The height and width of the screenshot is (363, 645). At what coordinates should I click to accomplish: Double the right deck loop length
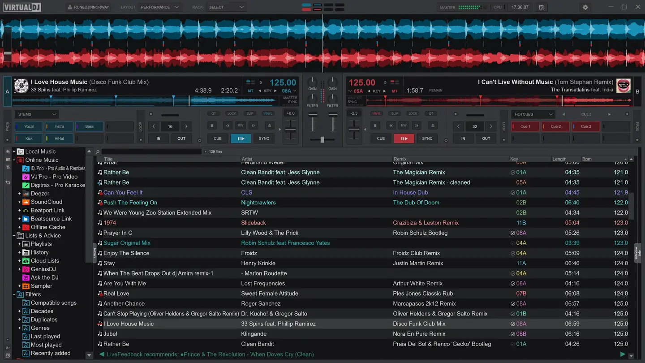(491, 126)
